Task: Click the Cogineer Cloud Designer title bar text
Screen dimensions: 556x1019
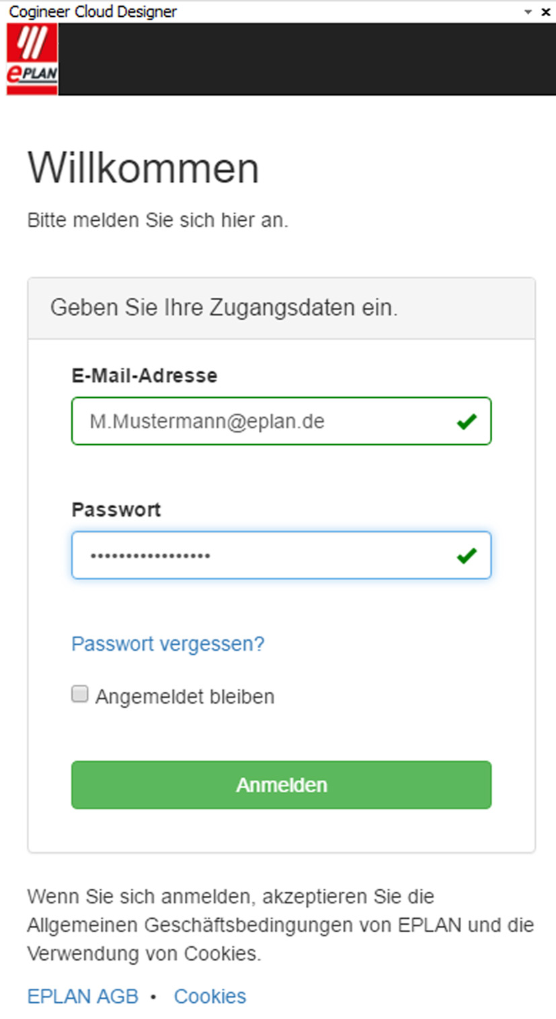Action: (x=93, y=12)
